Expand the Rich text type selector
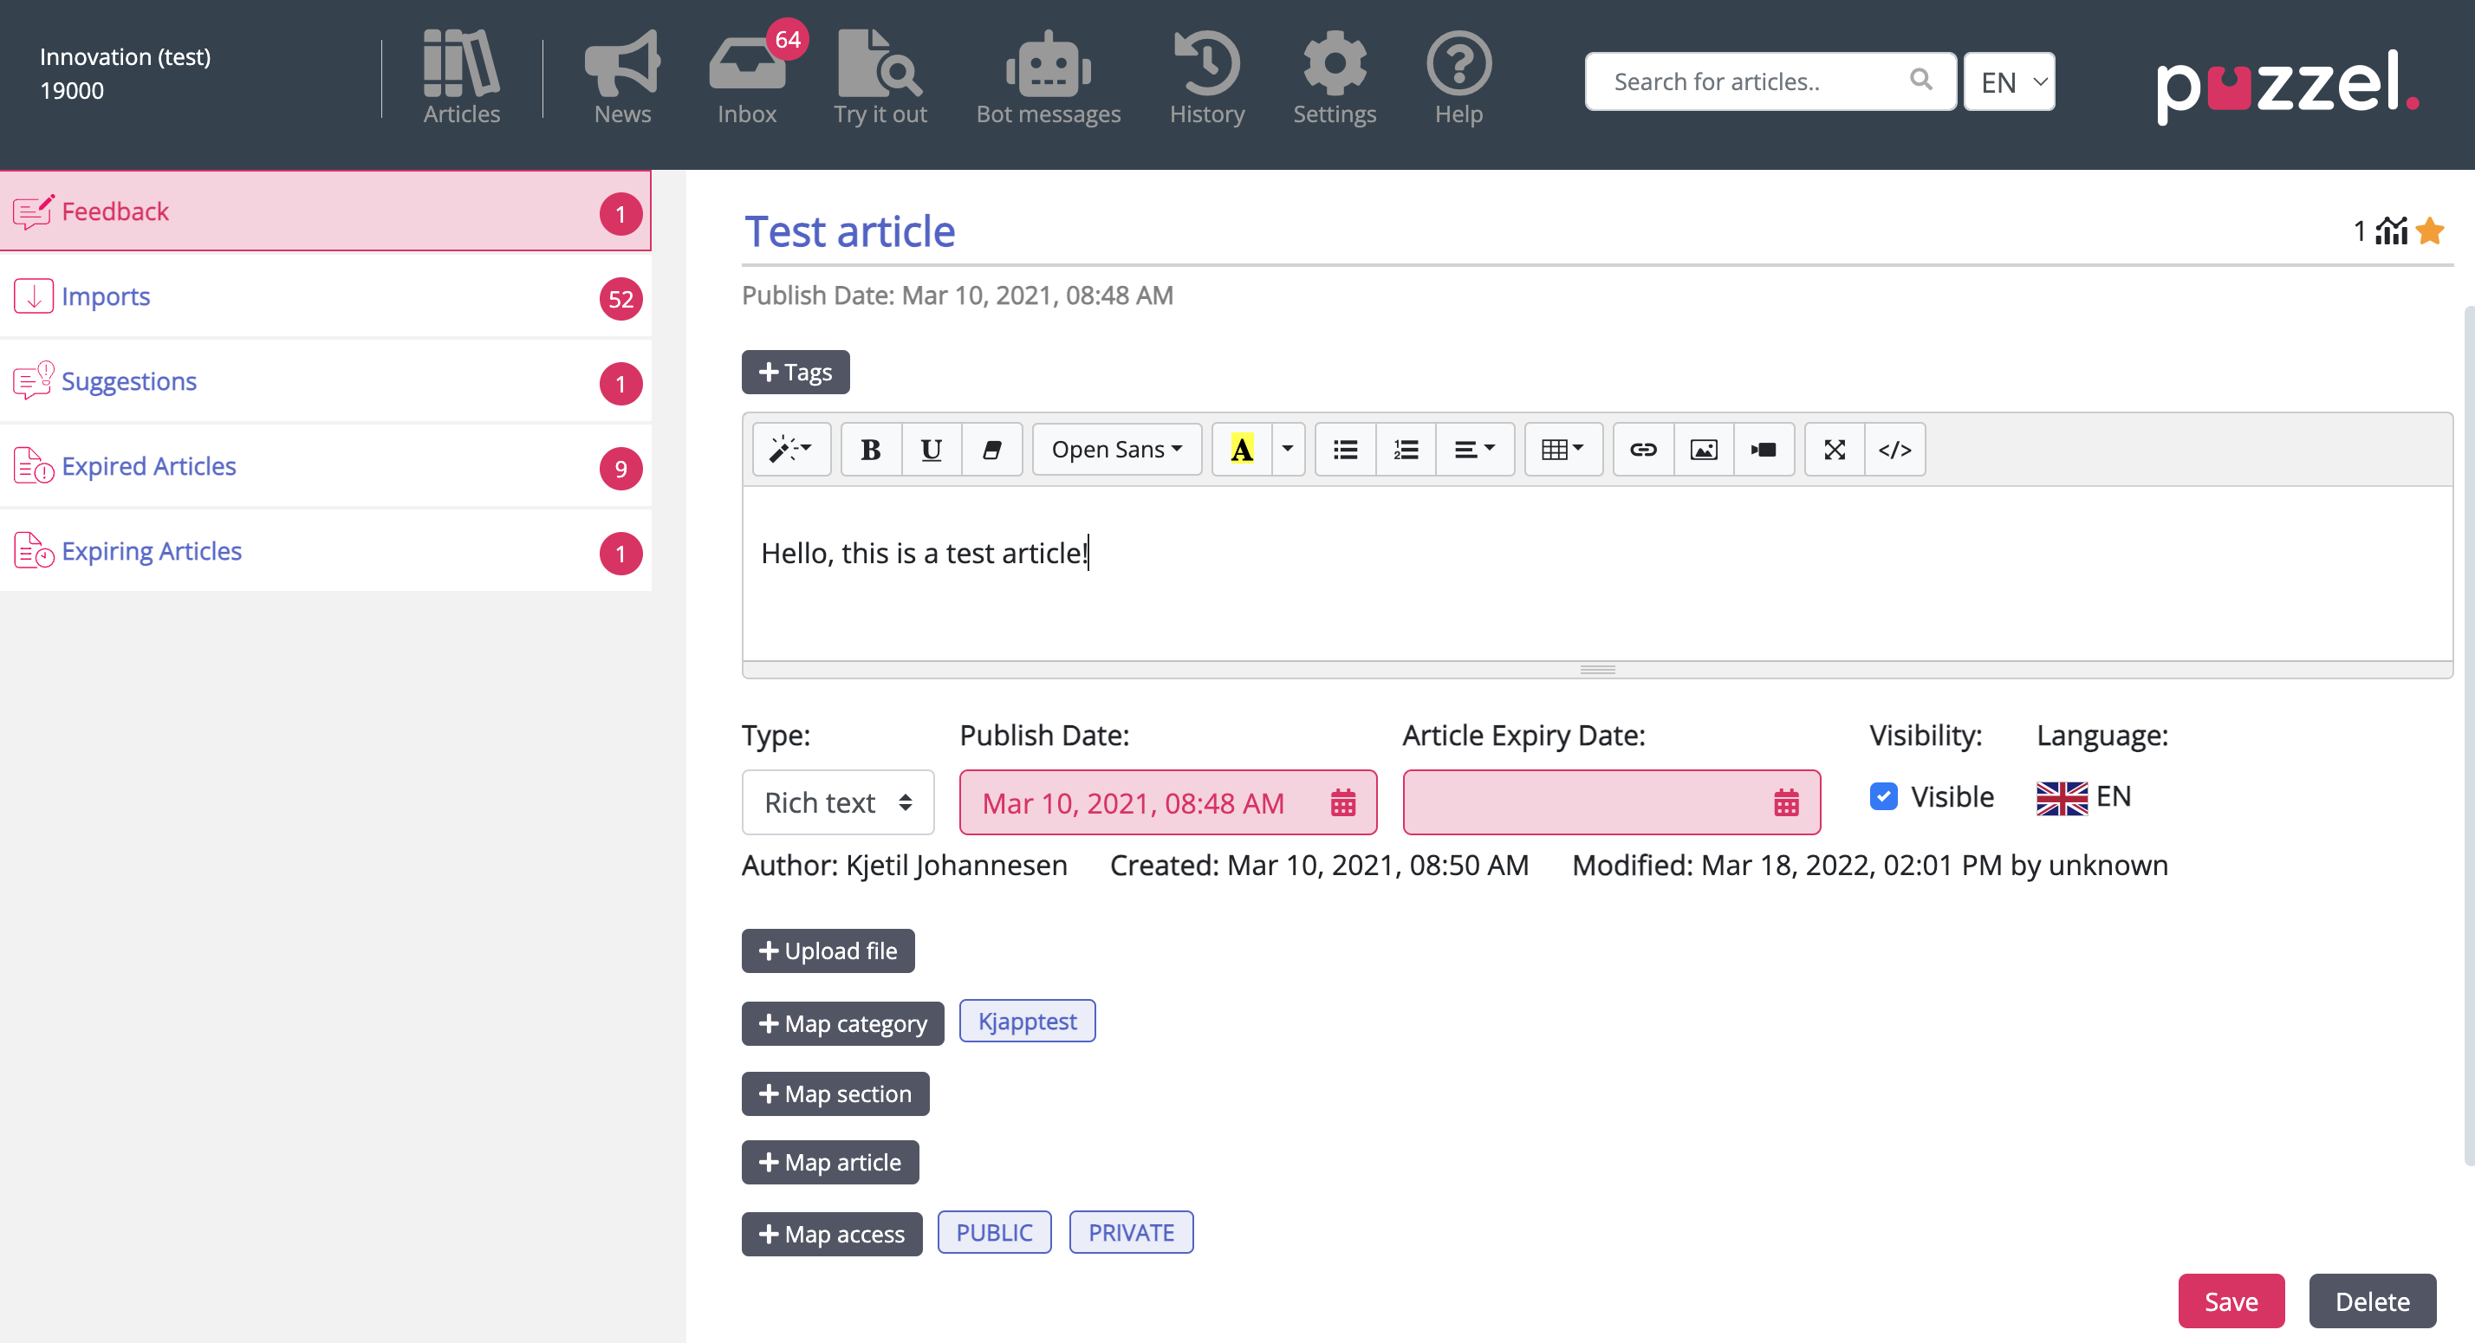Screen dimensions: 2475x1343 click(x=838, y=802)
